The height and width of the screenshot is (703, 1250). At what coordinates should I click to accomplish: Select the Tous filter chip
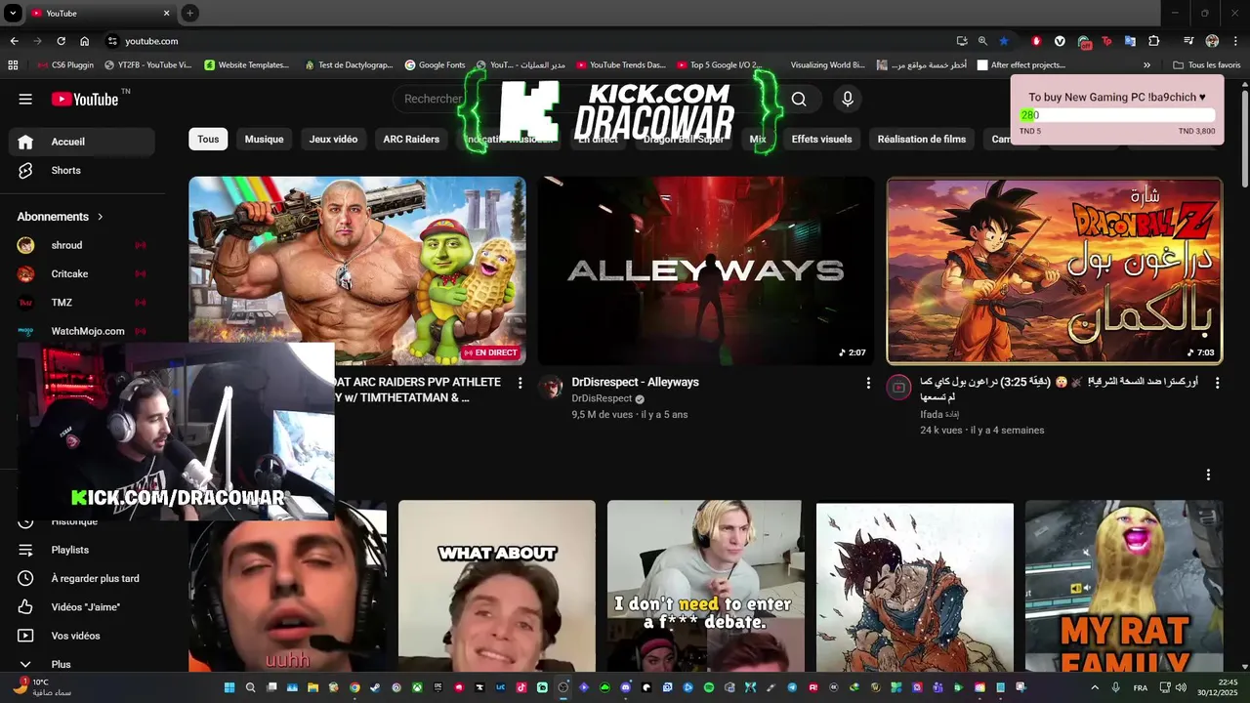tap(208, 140)
